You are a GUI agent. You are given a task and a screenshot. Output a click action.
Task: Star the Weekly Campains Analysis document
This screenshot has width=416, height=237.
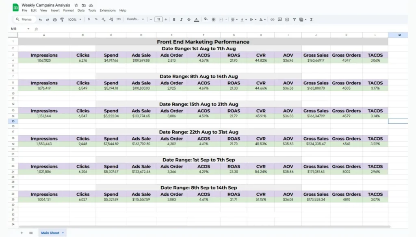coord(76,5)
